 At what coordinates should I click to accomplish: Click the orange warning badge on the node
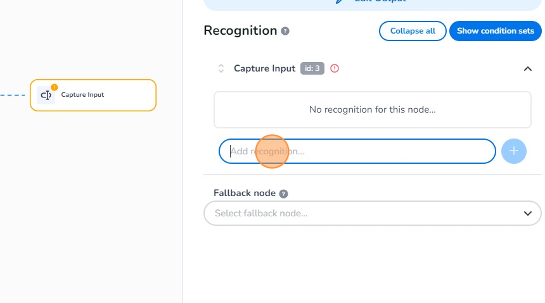pos(54,87)
